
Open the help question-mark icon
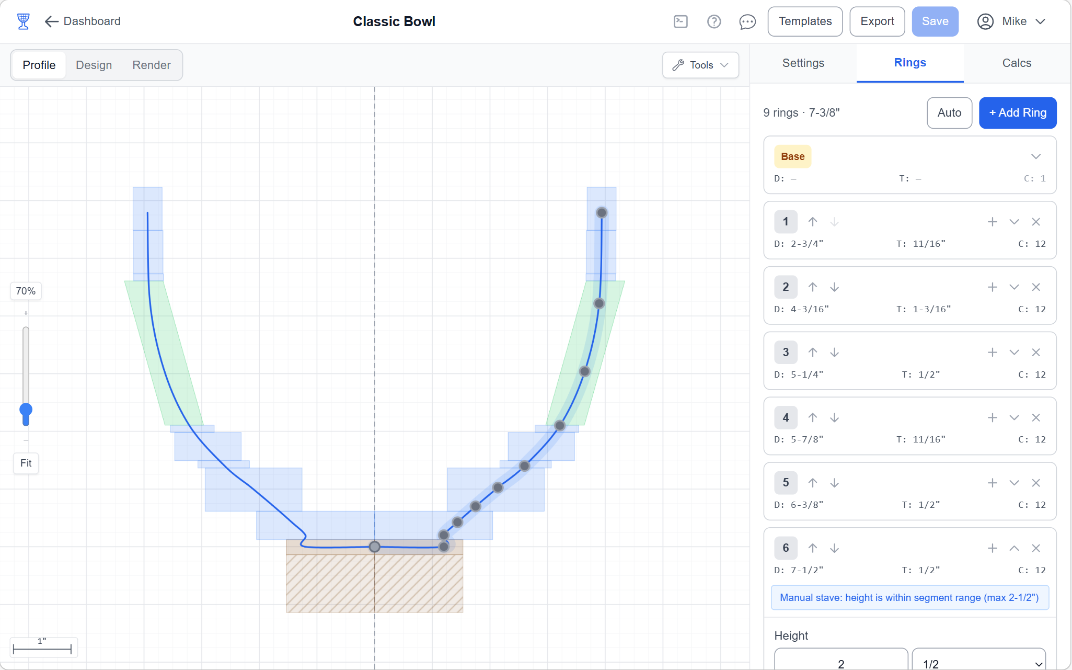714,21
